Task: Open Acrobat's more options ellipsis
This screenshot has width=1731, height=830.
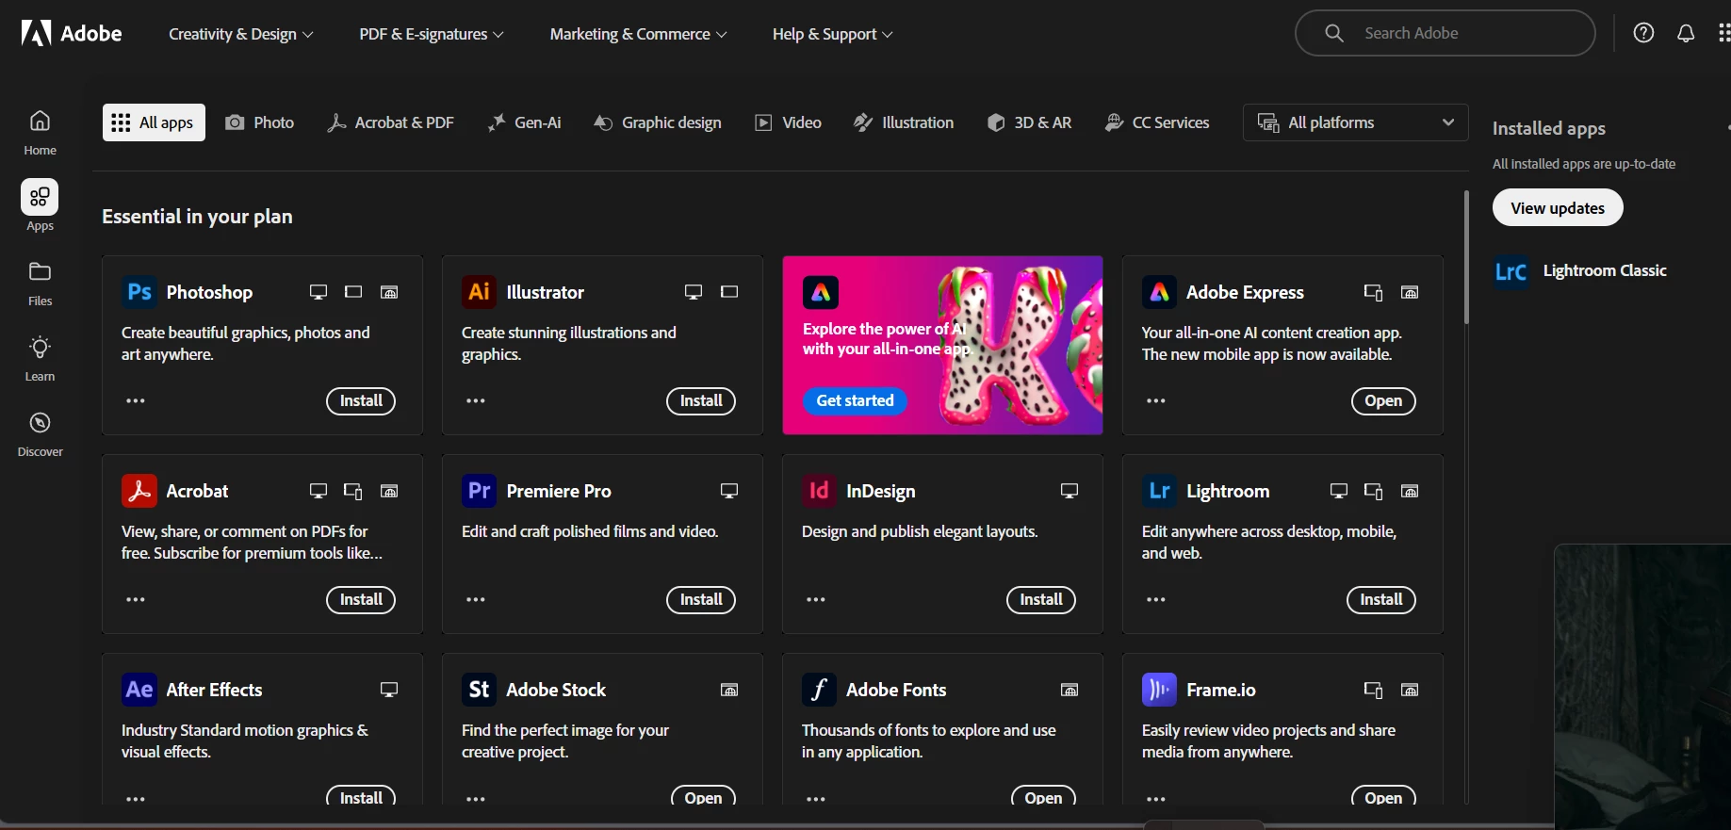Action: [136, 599]
